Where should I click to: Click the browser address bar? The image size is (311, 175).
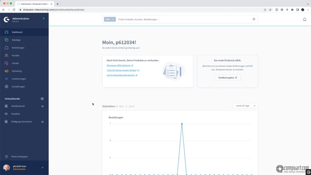[x=139, y=10]
